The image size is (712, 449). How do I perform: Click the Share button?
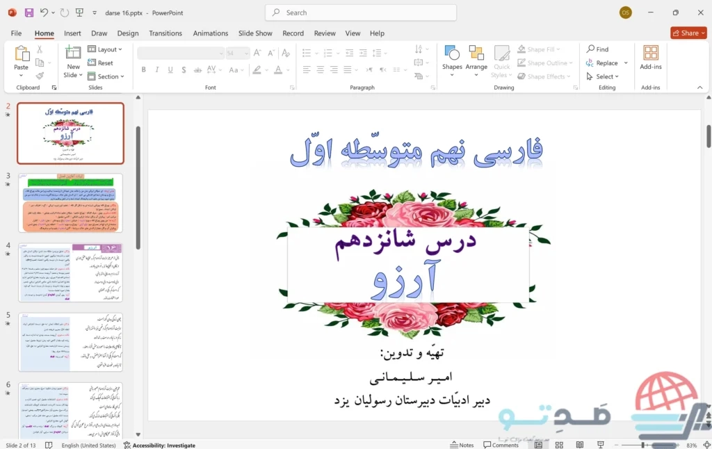[688, 33]
